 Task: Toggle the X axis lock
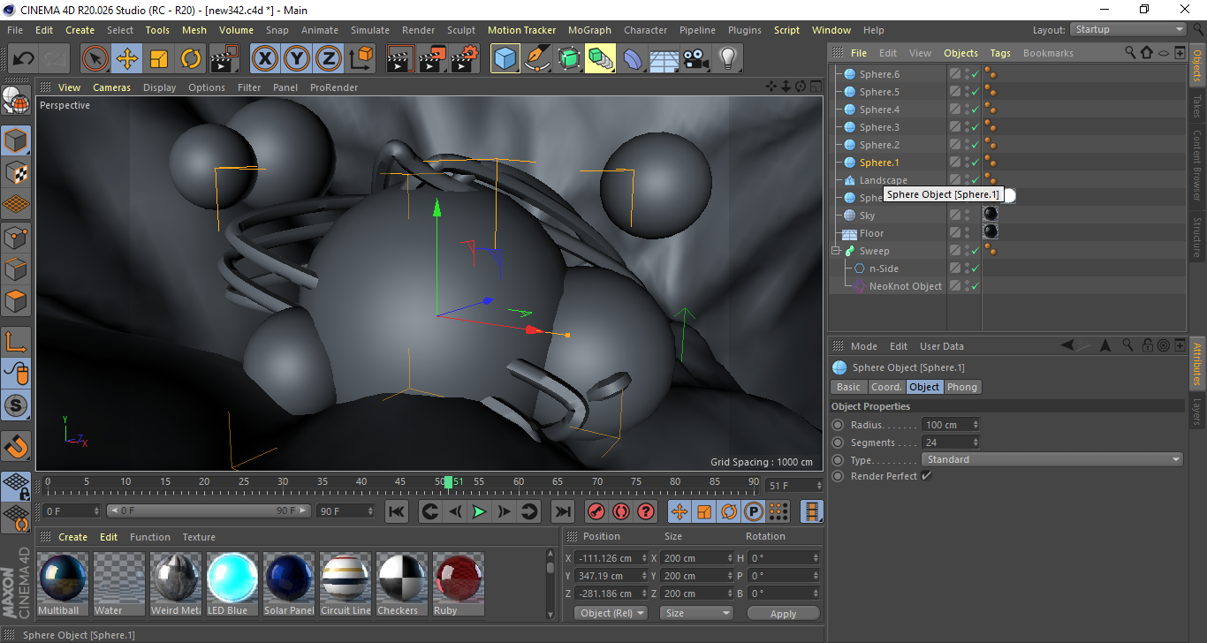click(x=265, y=59)
